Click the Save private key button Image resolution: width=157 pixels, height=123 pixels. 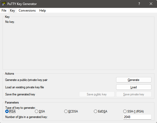point(134,94)
